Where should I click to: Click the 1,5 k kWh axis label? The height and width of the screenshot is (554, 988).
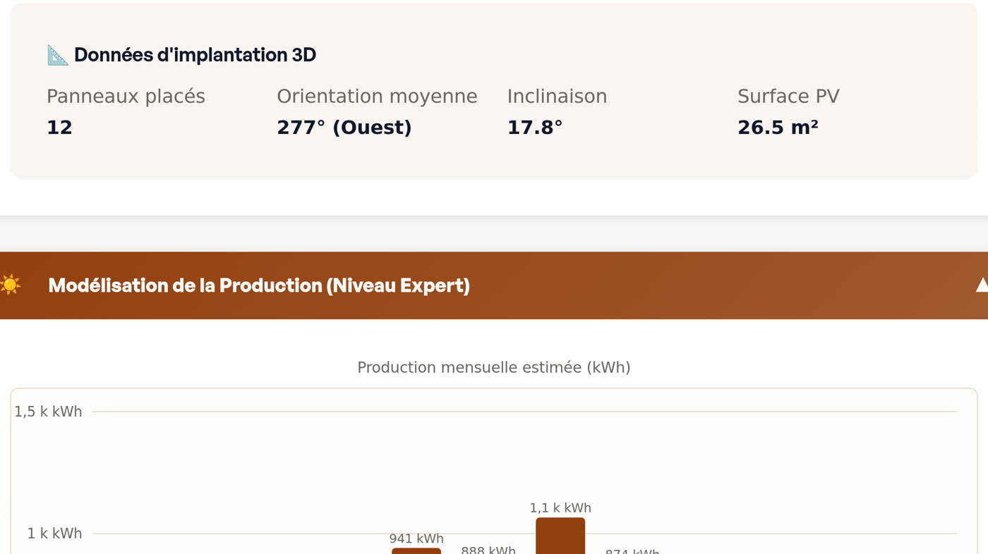pyautogui.click(x=48, y=412)
